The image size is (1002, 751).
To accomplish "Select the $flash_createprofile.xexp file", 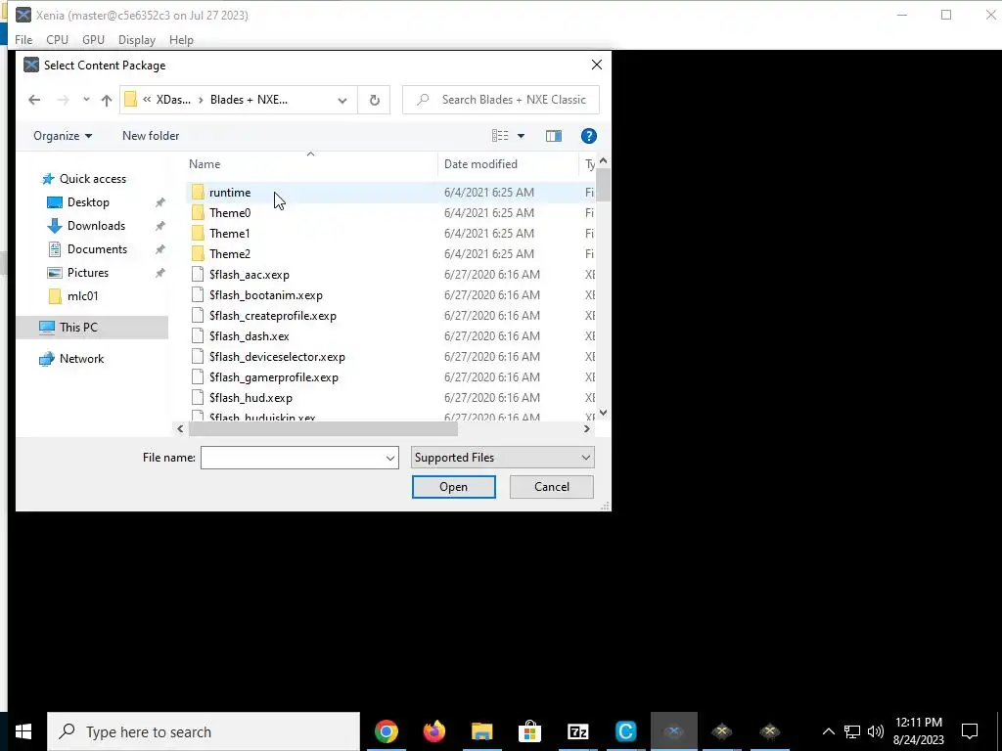I will click(x=389, y=316).
